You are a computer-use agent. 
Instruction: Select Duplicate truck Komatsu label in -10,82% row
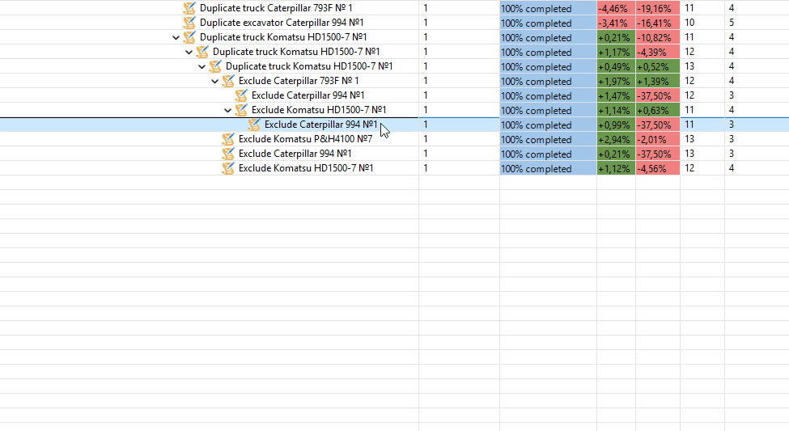[x=283, y=37]
